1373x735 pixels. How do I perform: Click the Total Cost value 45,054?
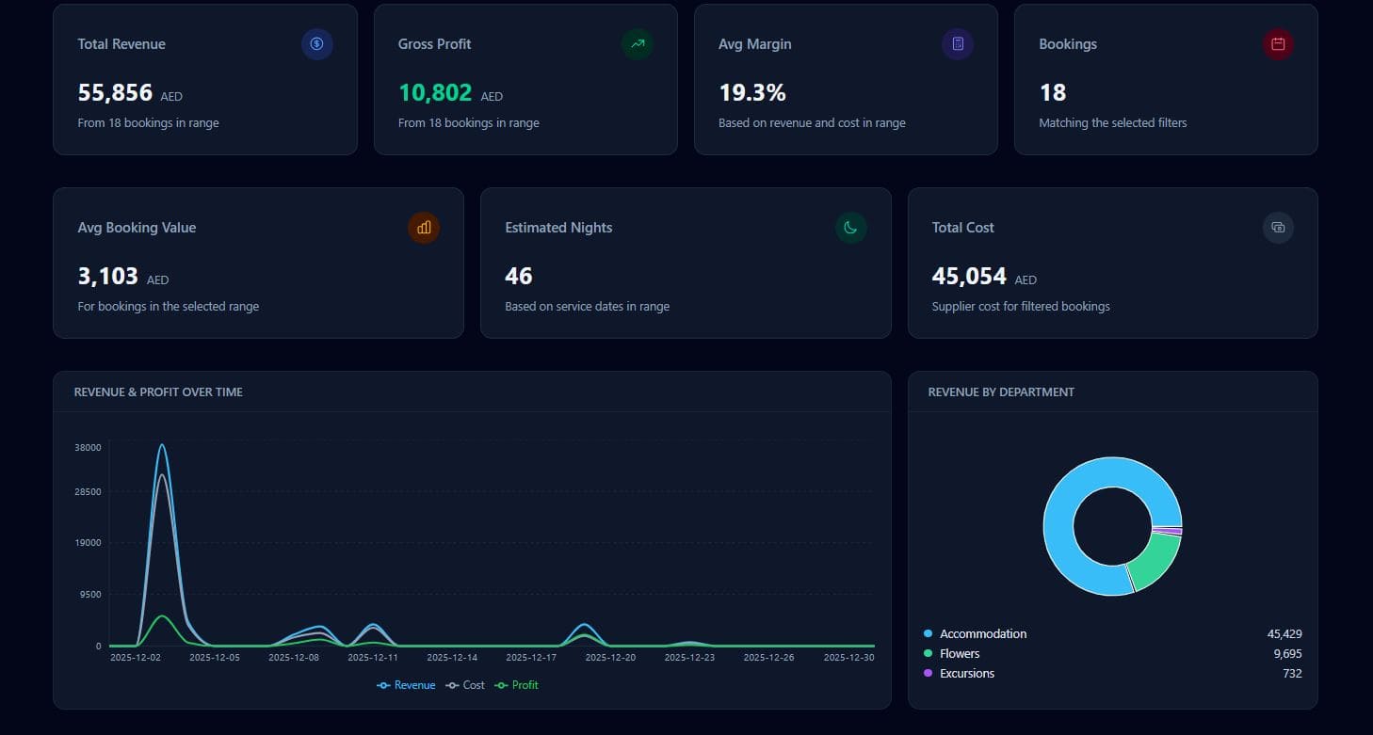pyautogui.click(x=969, y=276)
